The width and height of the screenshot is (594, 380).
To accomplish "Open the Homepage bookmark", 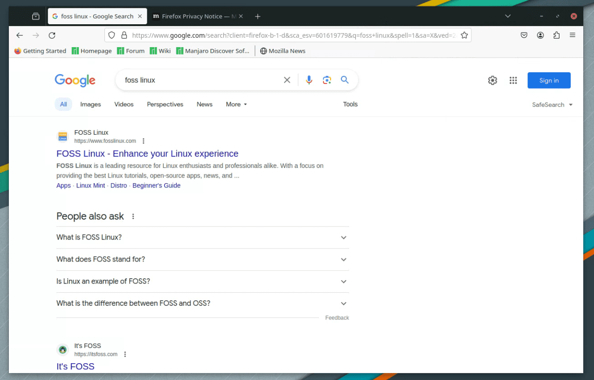I will pyautogui.click(x=92, y=51).
